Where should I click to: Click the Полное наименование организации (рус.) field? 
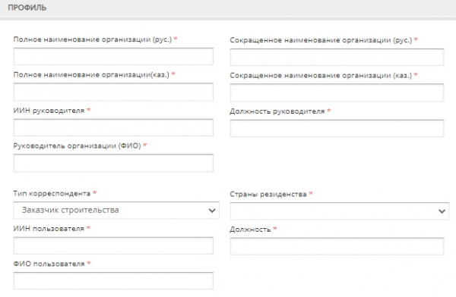tap(113, 56)
